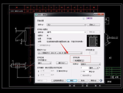Image resolution: width=123 pixels, height=93 pixels.
Task: Click the expand options arrow icon
Action: (101, 80)
